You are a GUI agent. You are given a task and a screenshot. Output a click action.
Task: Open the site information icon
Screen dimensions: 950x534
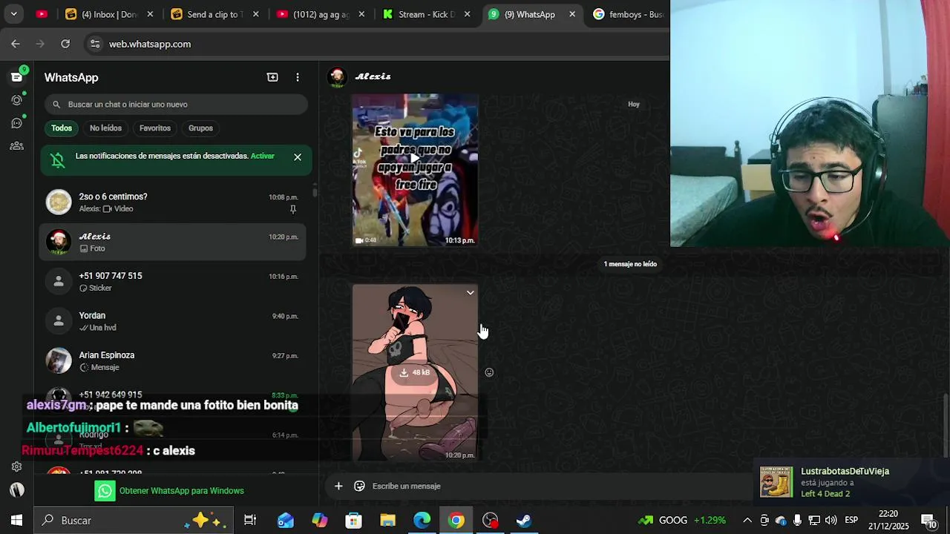[95, 44]
